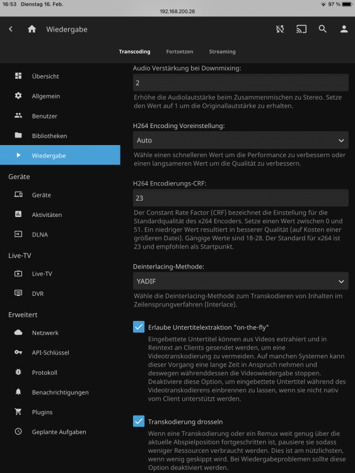Click the H264 Encodierungs-CRF input field

tap(241, 198)
